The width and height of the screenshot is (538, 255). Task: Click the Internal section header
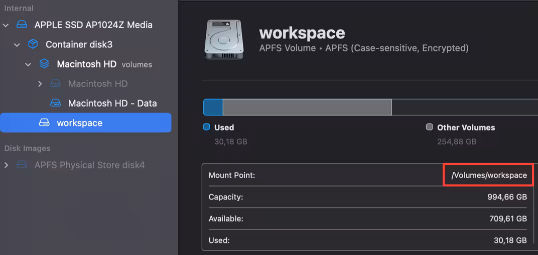tap(19, 8)
